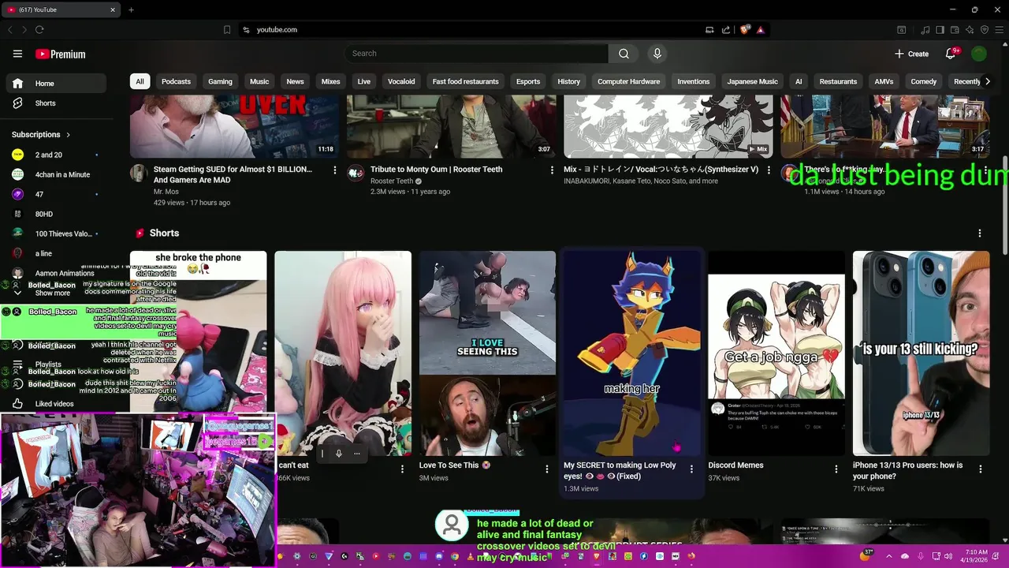Show more category chips with the next arrow
This screenshot has height=568, width=1009.
[987, 81]
